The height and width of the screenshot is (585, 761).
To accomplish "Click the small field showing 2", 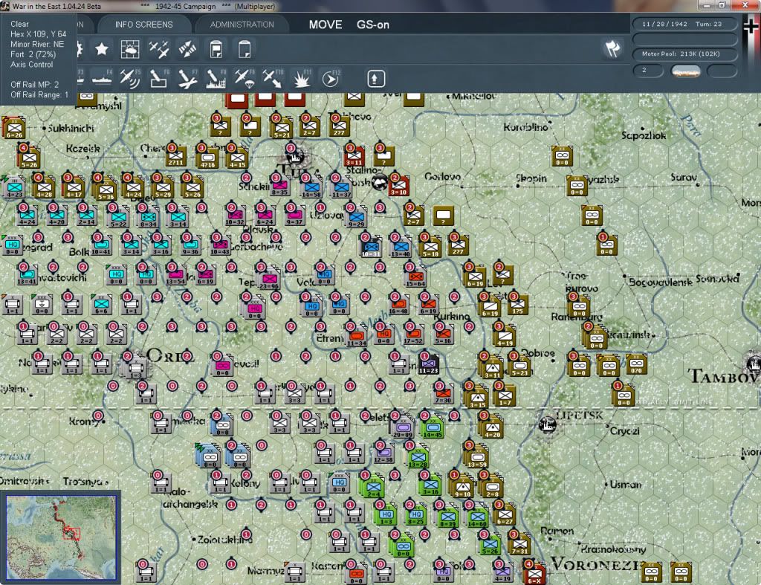I will pos(648,71).
